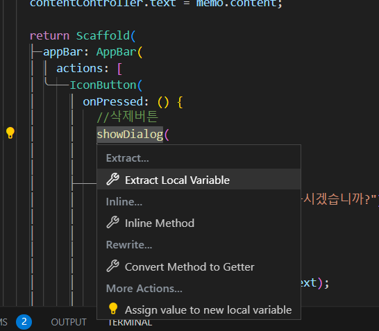The image size is (379, 331).
Task: Click the actions property in code
Action: (80, 69)
